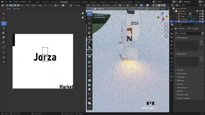
Task: Switch to the Texture Paint workspace tab
Action: pyautogui.click(x=75, y=2)
